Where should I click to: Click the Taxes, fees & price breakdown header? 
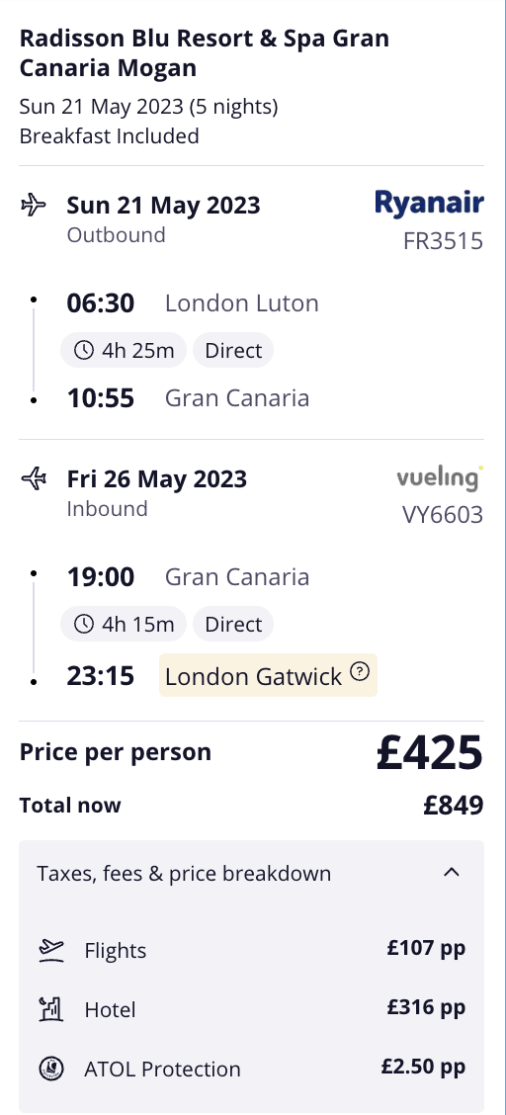pos(252,873)
